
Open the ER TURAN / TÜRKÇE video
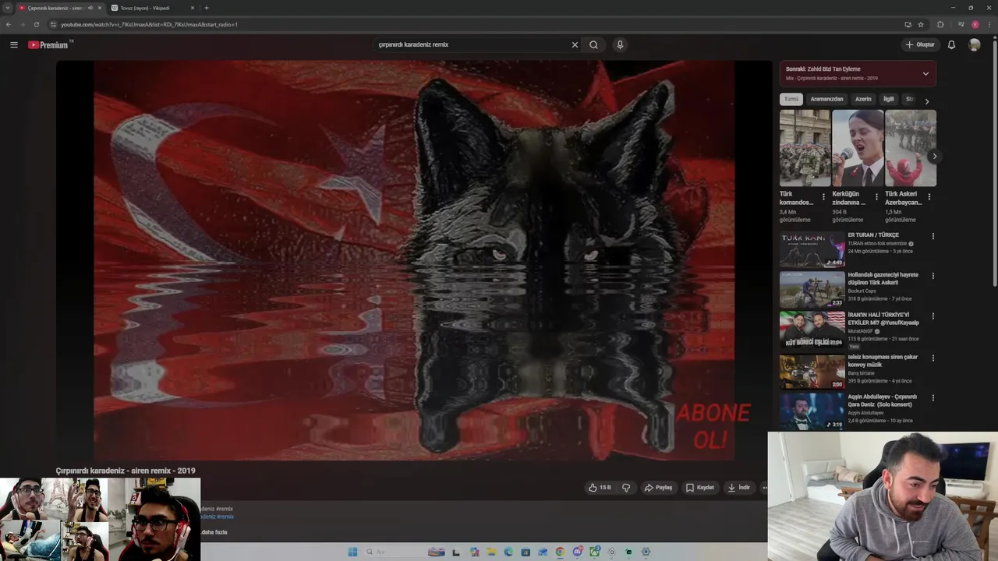coord(812,249)
